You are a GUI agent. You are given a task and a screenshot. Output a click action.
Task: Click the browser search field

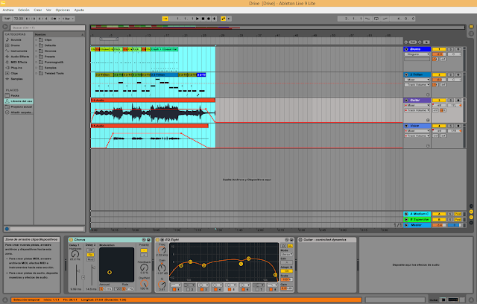coord(48,28)
